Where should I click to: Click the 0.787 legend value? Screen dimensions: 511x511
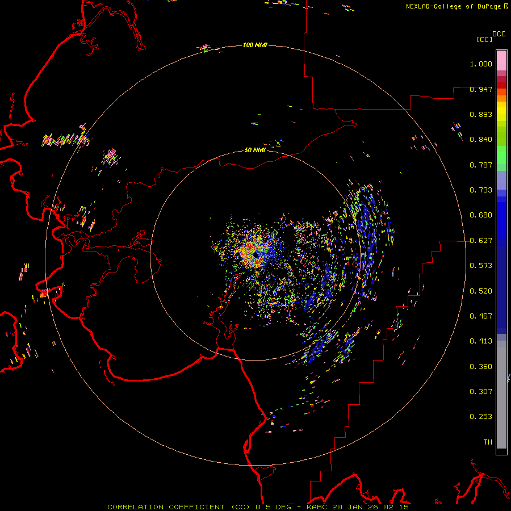coord(481,165)
